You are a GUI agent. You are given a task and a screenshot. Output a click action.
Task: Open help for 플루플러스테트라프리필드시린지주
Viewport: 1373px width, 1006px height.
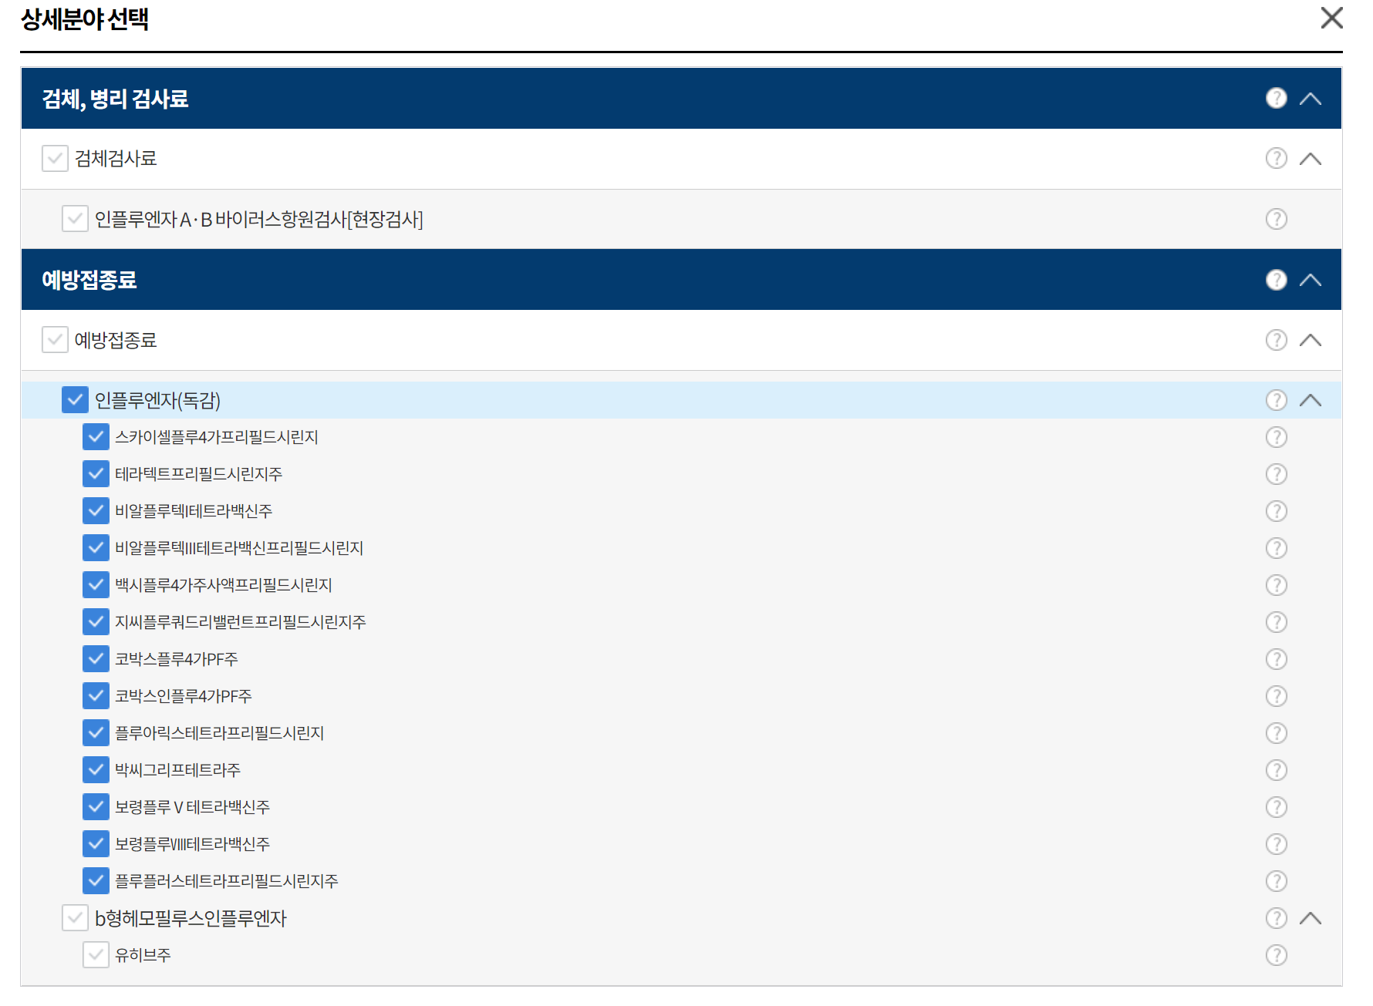point(1277,881)
